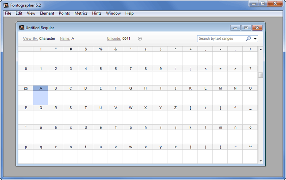Open the search text ranges dropdown arrow
The height and width of the screenshot is (180, 286).
click(x=255, y=39)
